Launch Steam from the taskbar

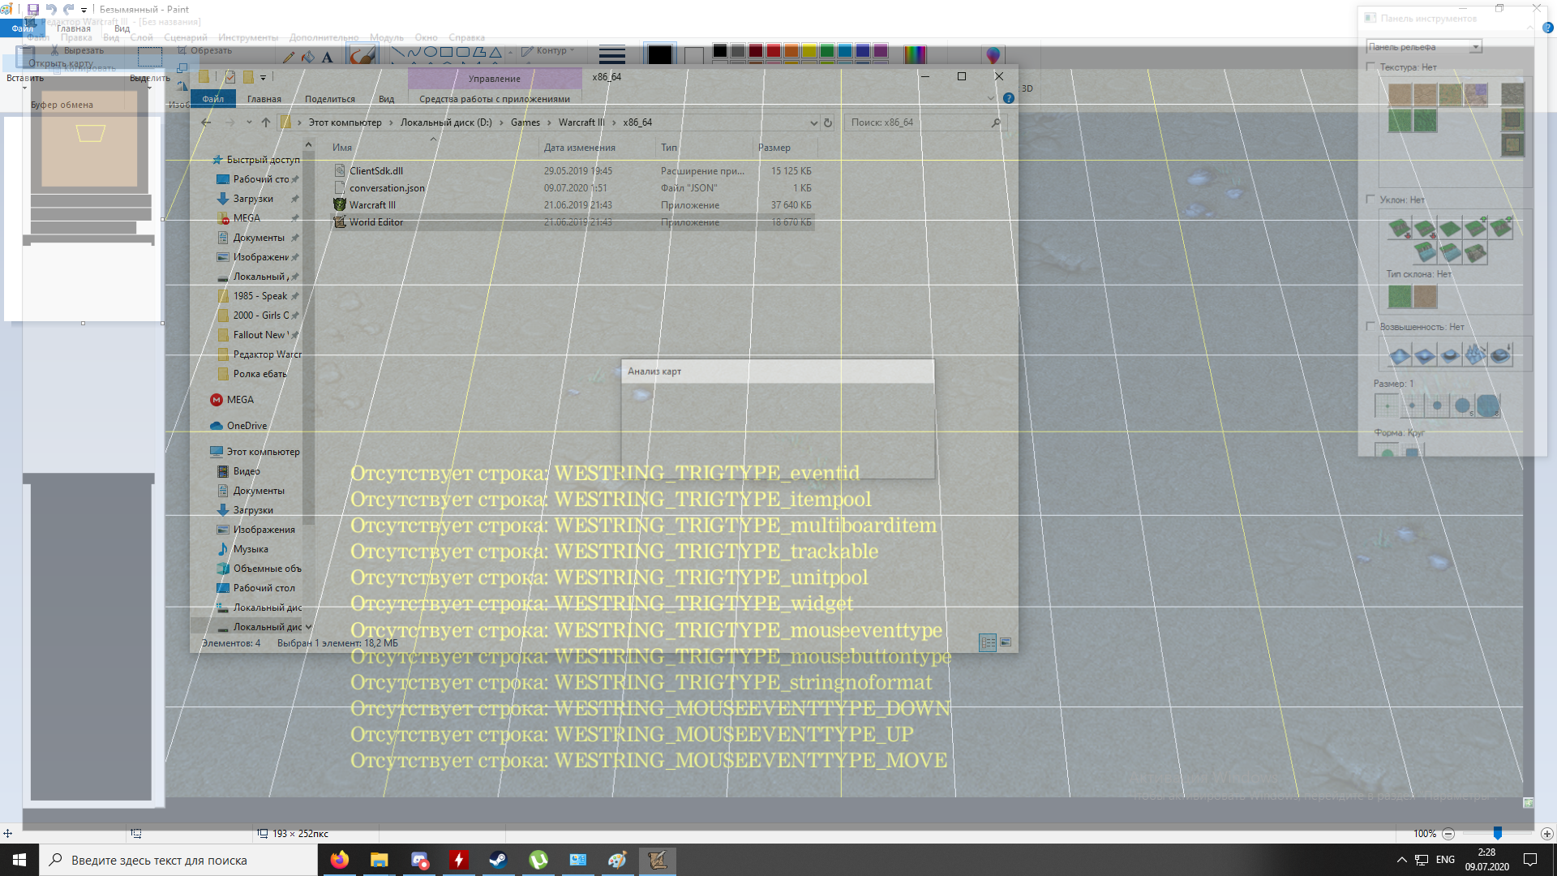(x=498, y=860)
